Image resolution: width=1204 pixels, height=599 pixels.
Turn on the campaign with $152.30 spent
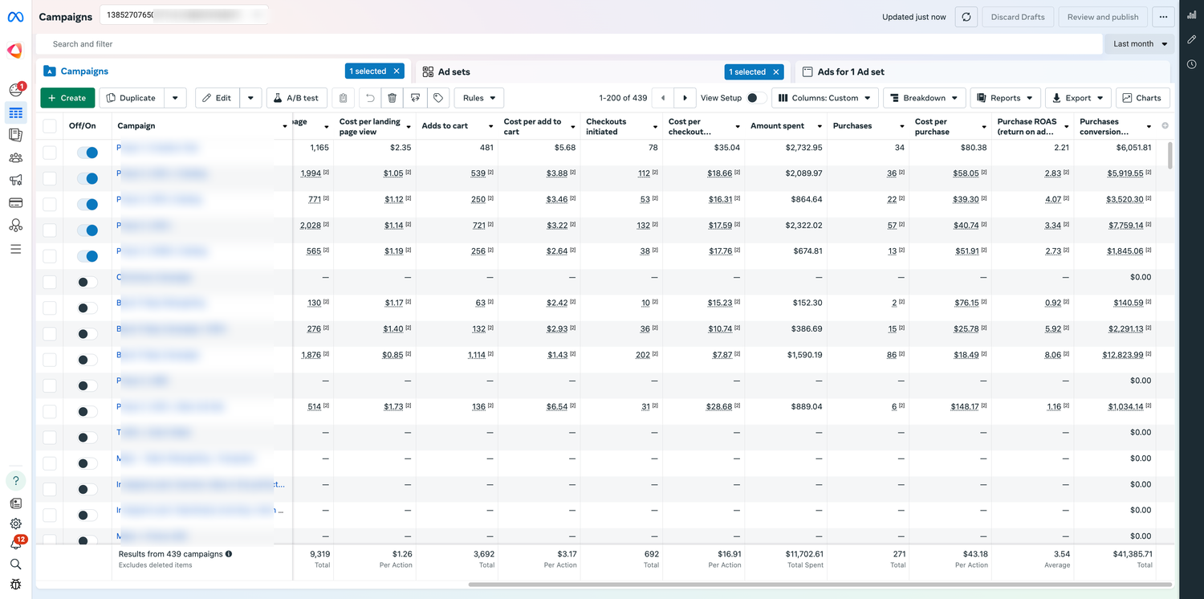point(87,308)
